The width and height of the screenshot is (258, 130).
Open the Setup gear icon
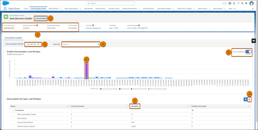tap(242, 3)
